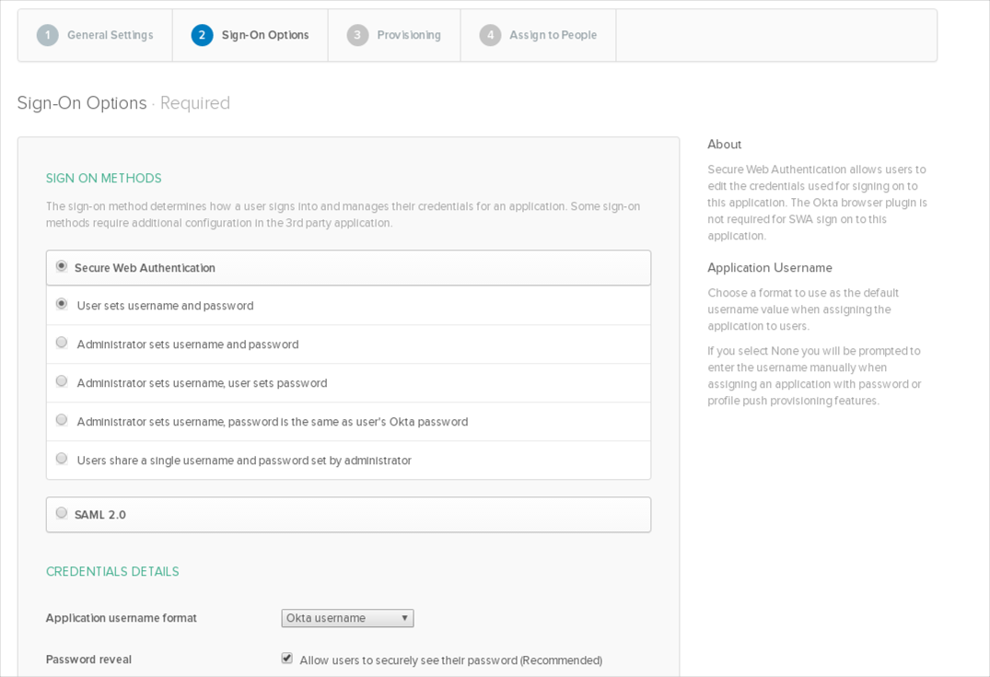
Task: Go to the Assign to People tab
Action: [x=553, y=35]
